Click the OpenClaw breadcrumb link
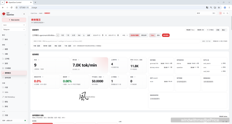Image resolution: width=232 pixels, height=124 pixels. pos(34,13)
